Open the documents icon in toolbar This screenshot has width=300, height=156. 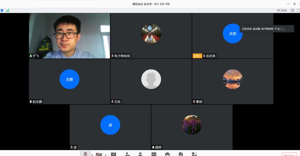point(181,154)
